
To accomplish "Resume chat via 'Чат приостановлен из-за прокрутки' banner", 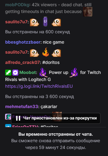I will coord(56,118).
